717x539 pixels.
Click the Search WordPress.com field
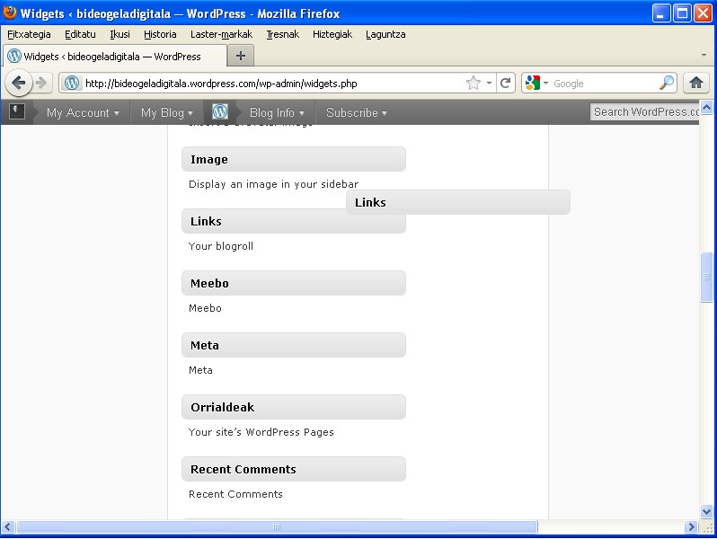(x=644, y=112)
